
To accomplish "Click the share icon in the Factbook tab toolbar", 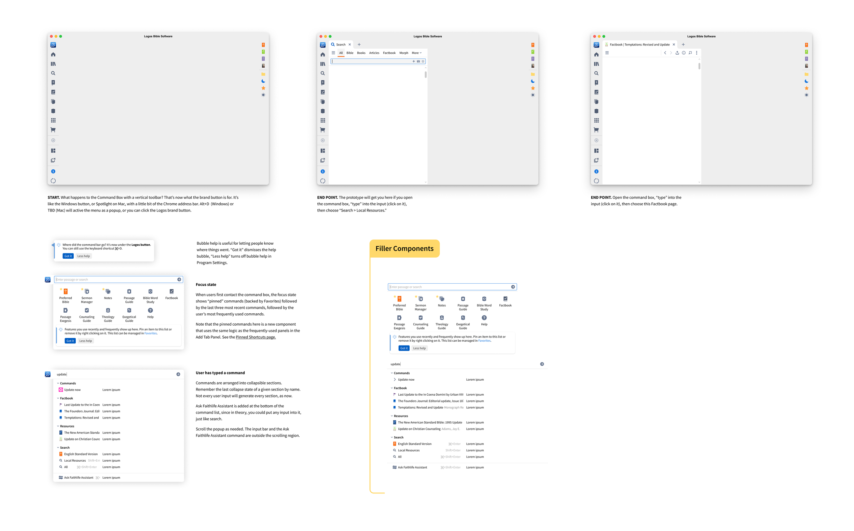I will click(677, 53).
